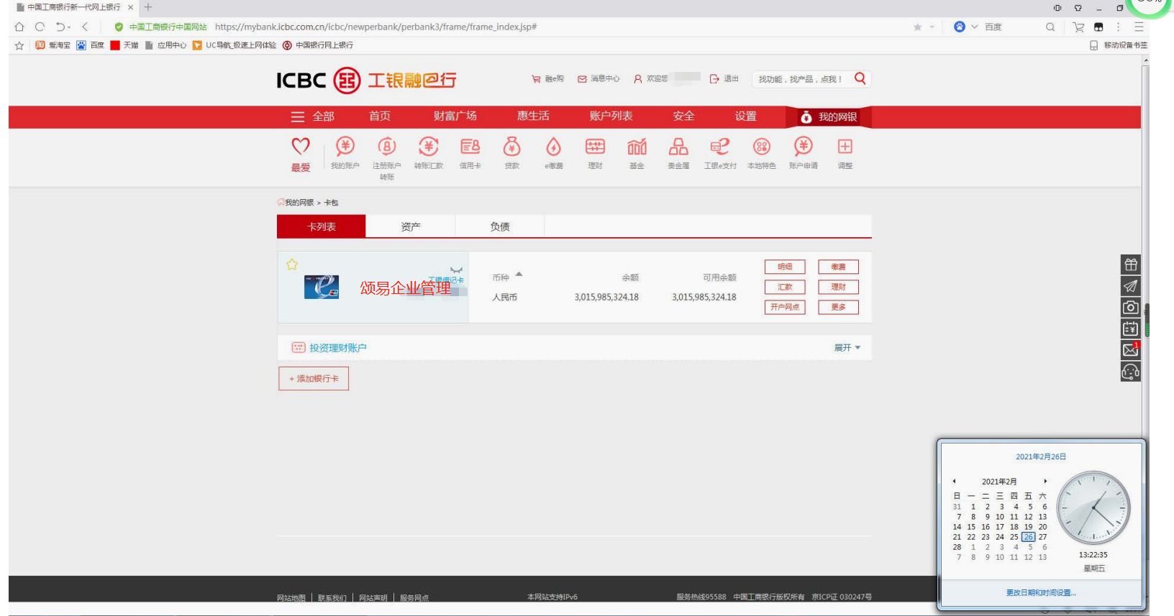Expand 投资理财账户 with 展开

coord(847,348)
